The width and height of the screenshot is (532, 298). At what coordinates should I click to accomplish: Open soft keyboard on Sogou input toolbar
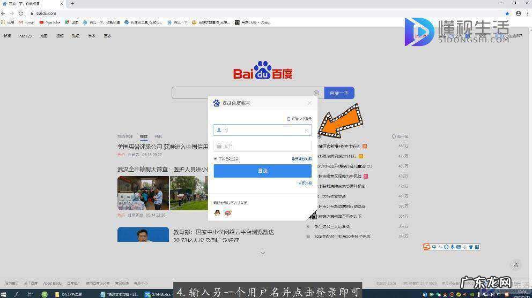459,247
